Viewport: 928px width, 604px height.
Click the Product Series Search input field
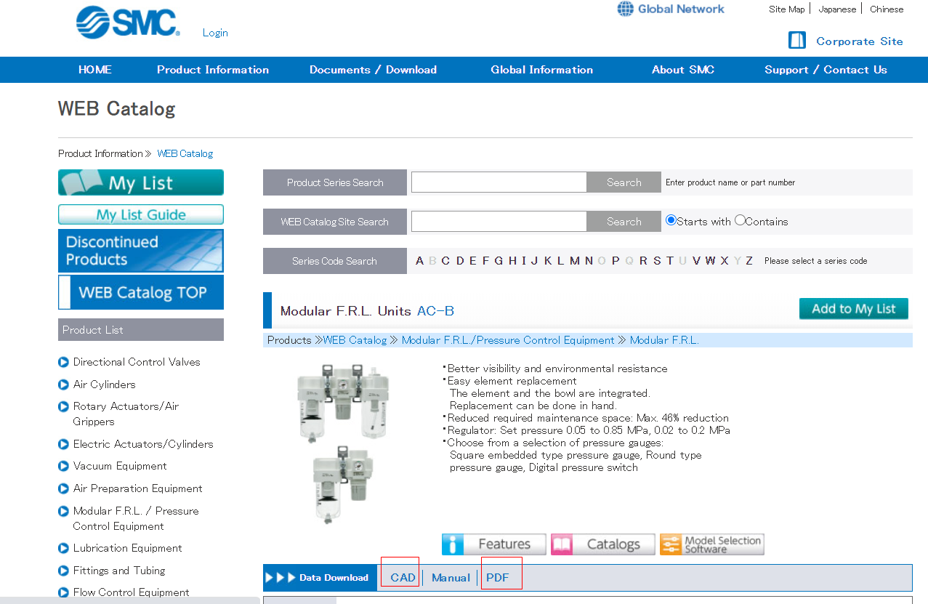coord(499,182)
